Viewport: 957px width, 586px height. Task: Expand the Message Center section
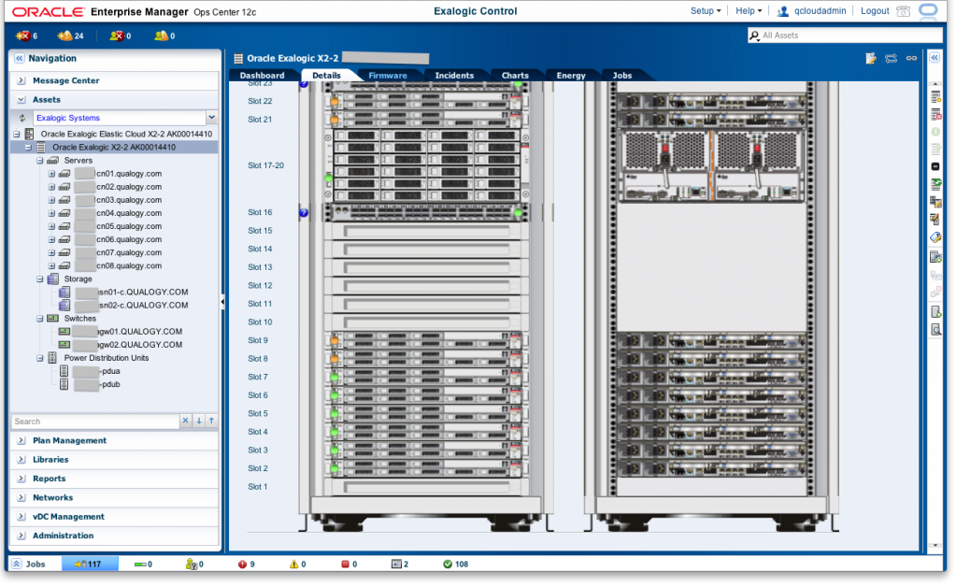point(21,80)
